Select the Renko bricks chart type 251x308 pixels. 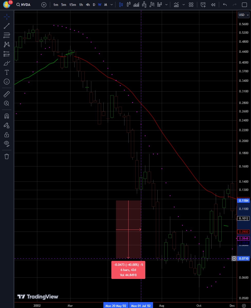[x=144, y=5]
